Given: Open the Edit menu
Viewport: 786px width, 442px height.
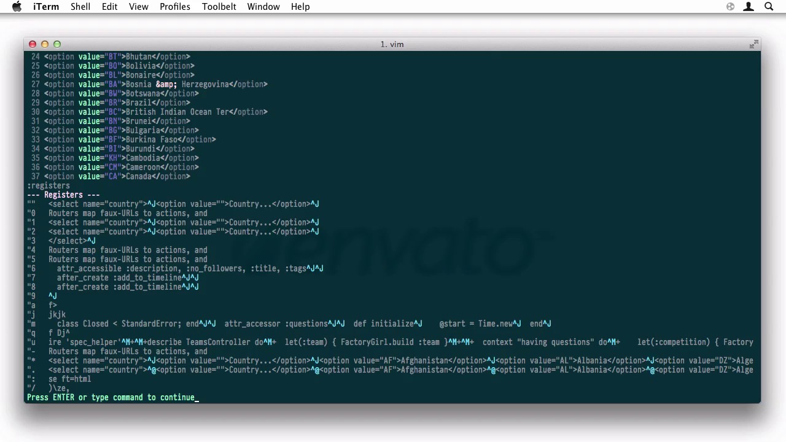Looking at the screenshot, I should coord(109,7).
